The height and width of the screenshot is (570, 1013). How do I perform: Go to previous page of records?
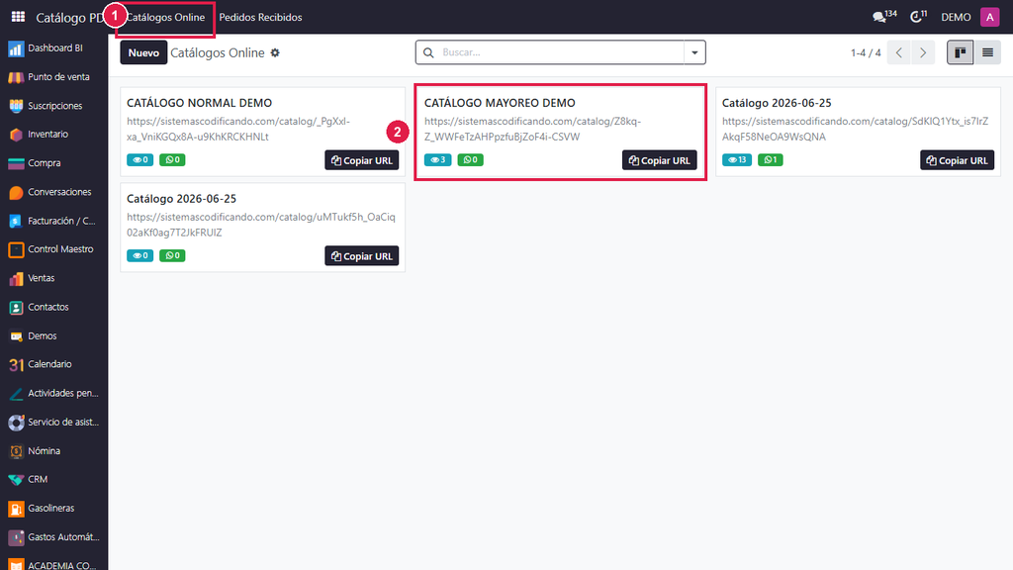(x=898, y=52)
